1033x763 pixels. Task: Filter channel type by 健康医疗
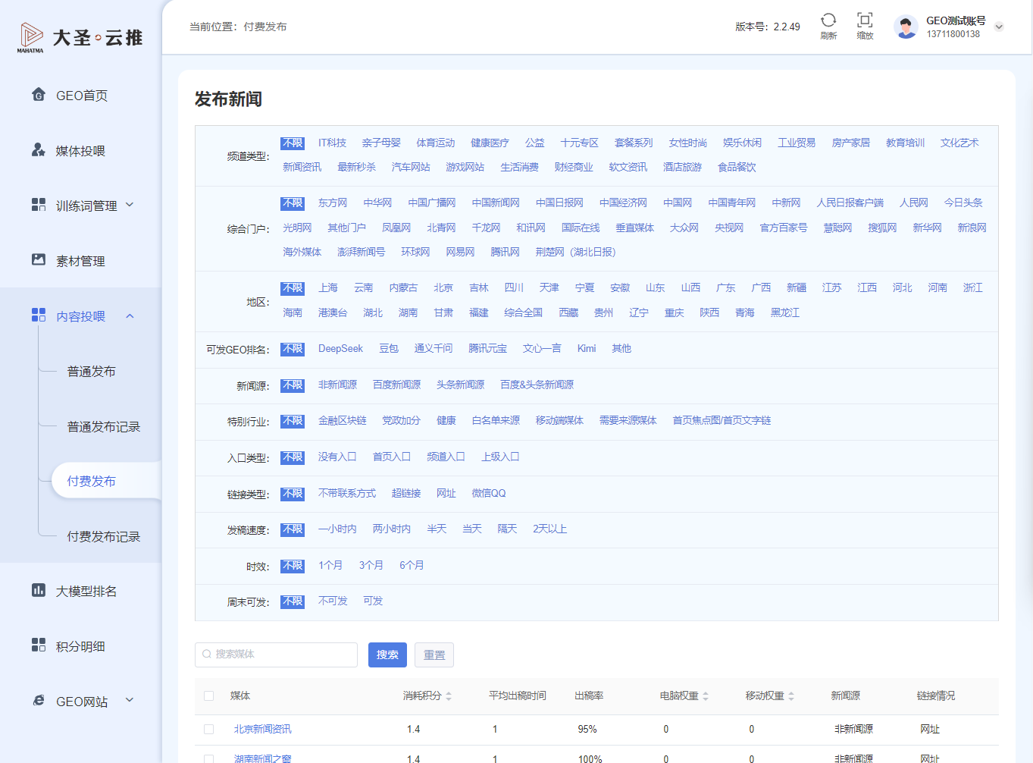tap(490, 143)
